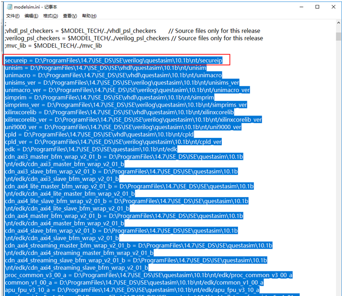The height and width of the screenshot is (296, 342).
Task: Click the 'cdn_axi3_slave_bfm_wrap_v2_01_b =' line
Action: point(121,171)
